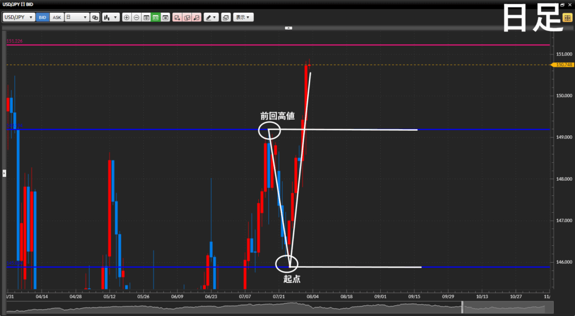Click the expand chart width icon
575x316 pixels.
coord(146,17)
